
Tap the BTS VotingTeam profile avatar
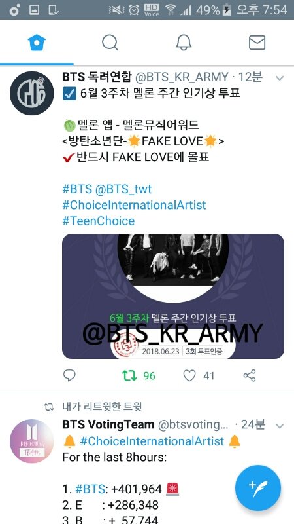(31, 441)
